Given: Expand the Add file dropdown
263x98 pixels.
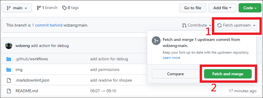Looking at the screenshot, I should click(222, 8).
